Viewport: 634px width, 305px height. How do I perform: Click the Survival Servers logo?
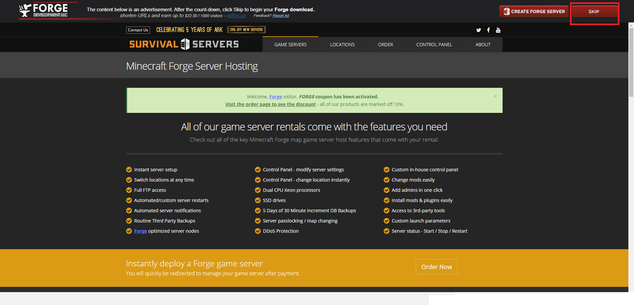point(184,44)
